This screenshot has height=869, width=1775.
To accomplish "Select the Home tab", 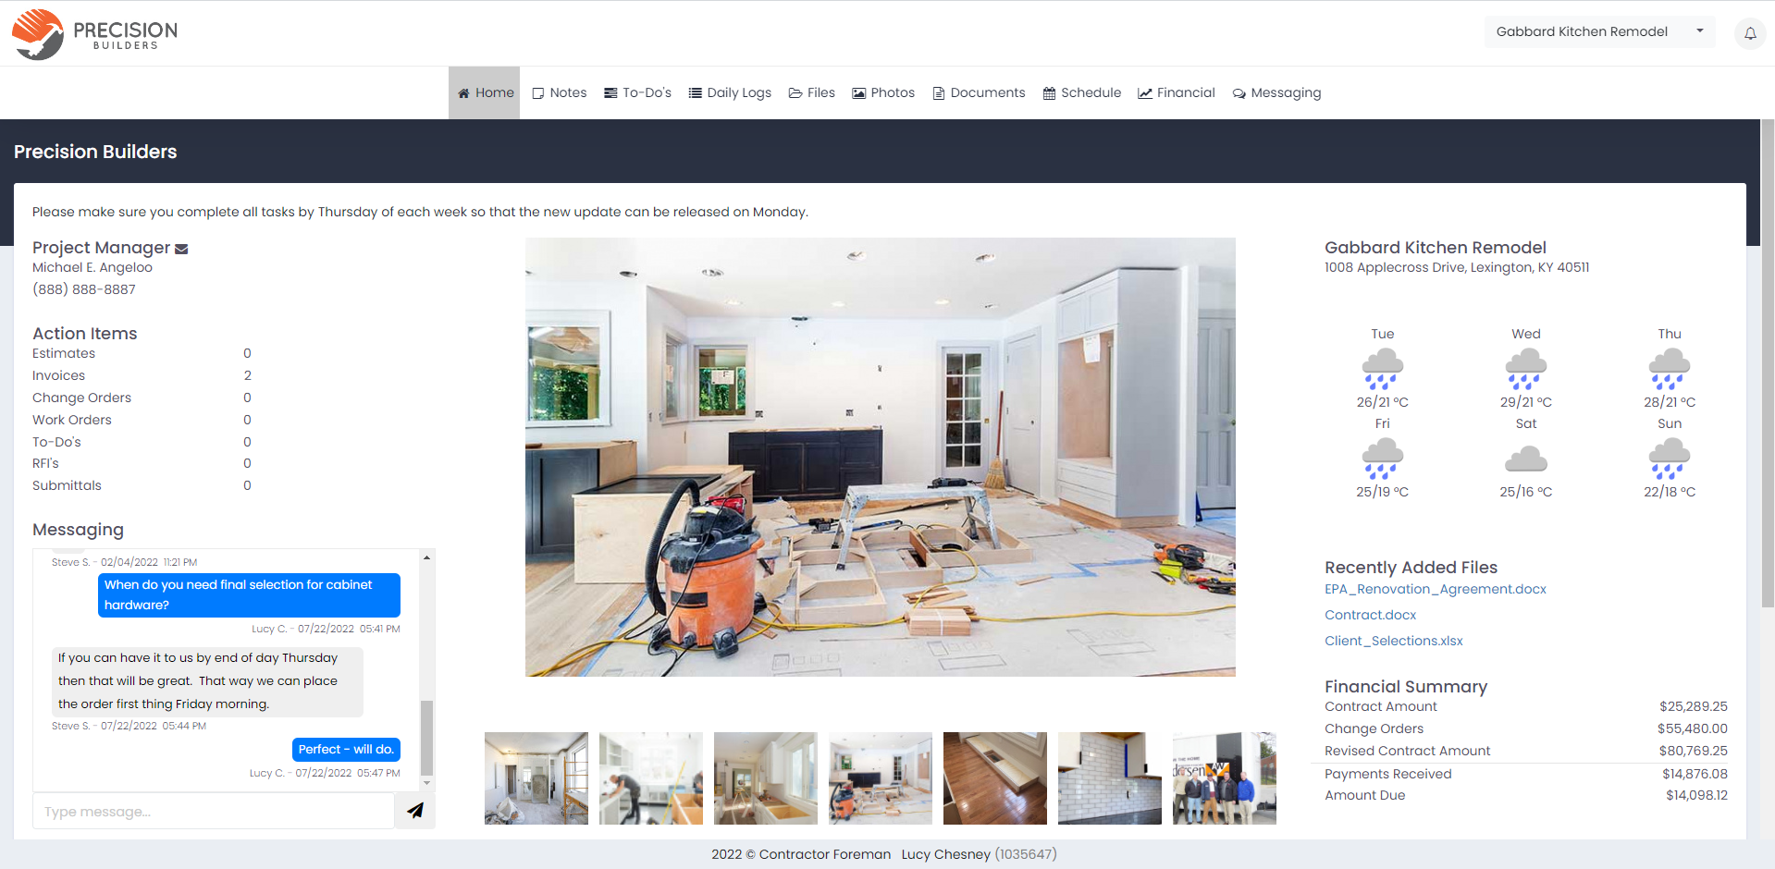I will pos(484,92).
